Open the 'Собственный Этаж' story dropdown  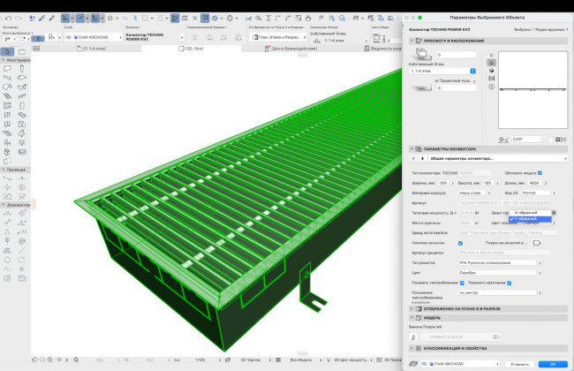tap(442, 71)
